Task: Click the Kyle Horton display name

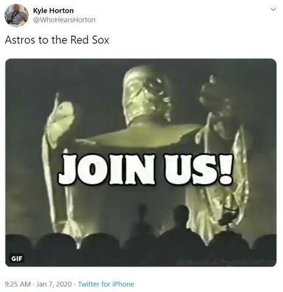Action: click(x=53, y=10)
